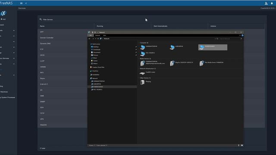Go up one level in Explorer
Screen dimensions: 276x155
[x=98, y=39]
